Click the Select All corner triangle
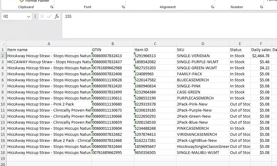 point(3,44)
